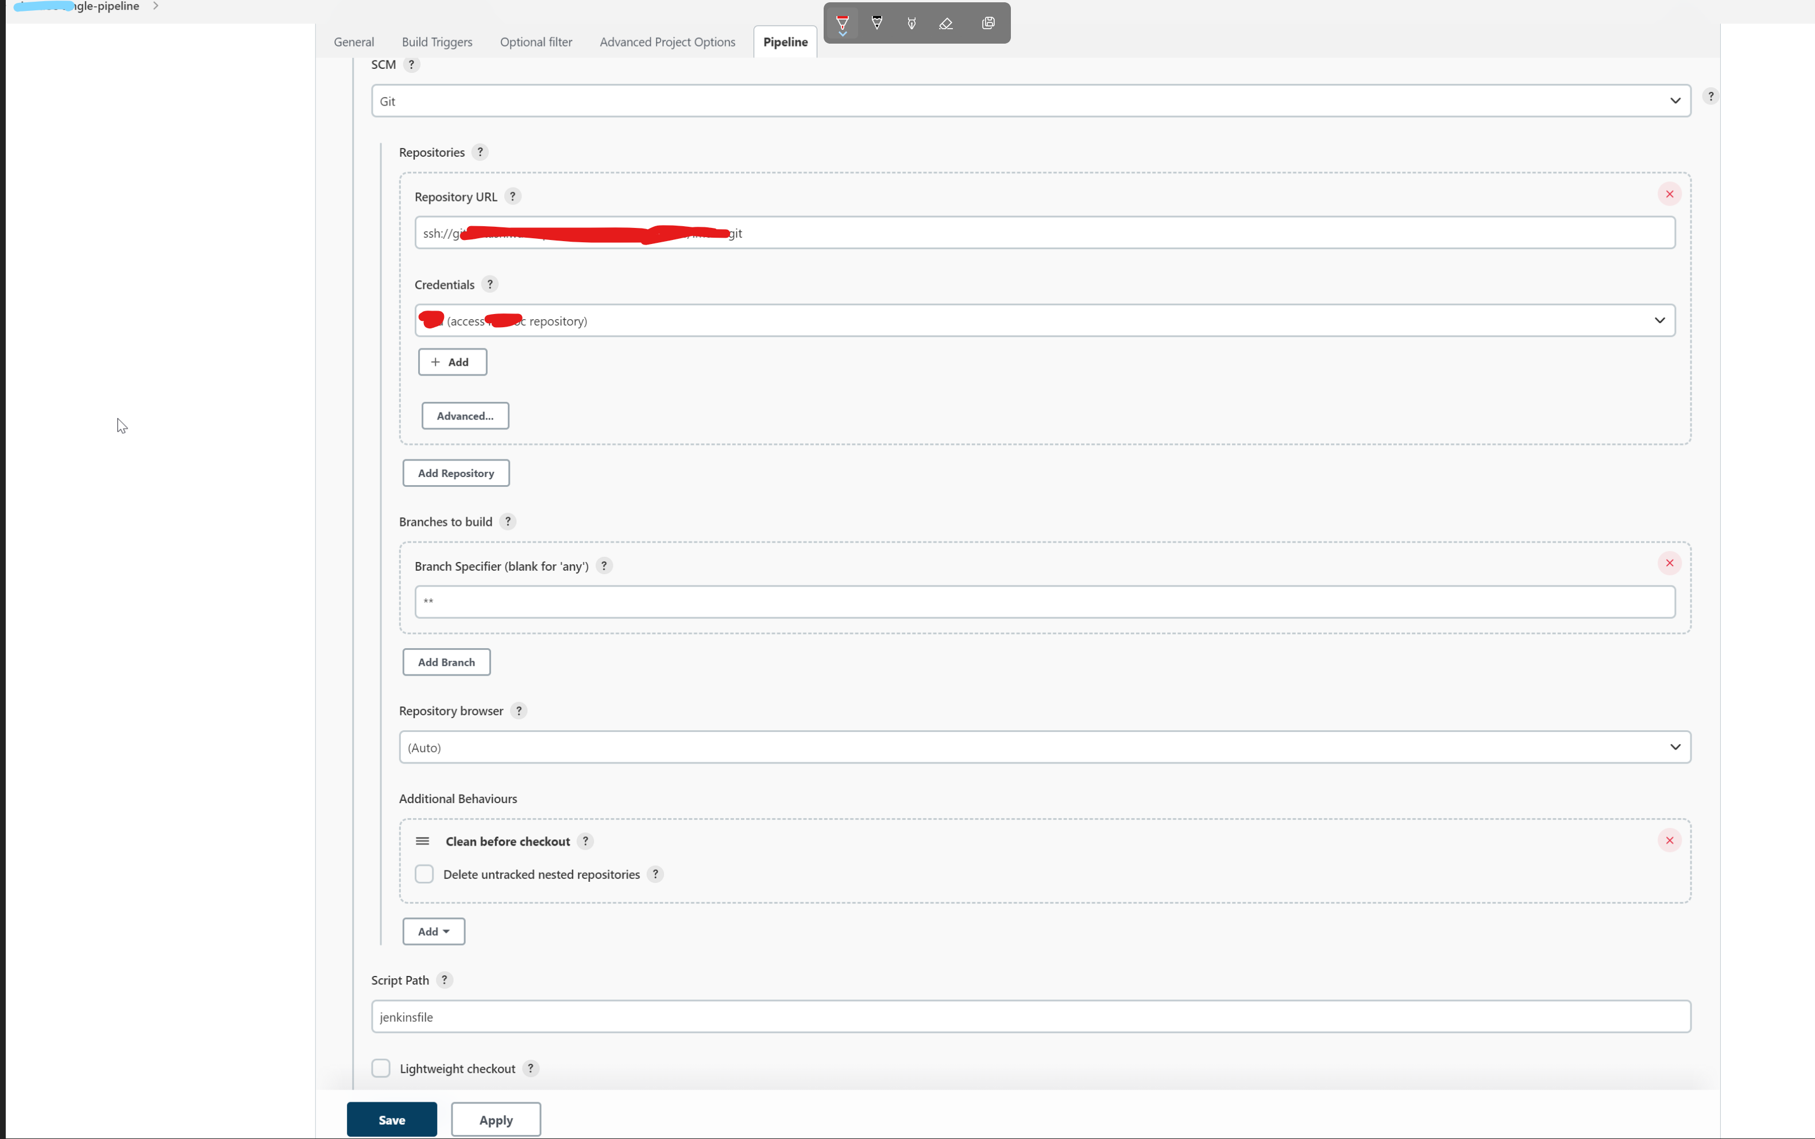Viewport: 1815px width, 1139px height.
Task: Switch to the Build Triggers tab
Action: point(437,41)
